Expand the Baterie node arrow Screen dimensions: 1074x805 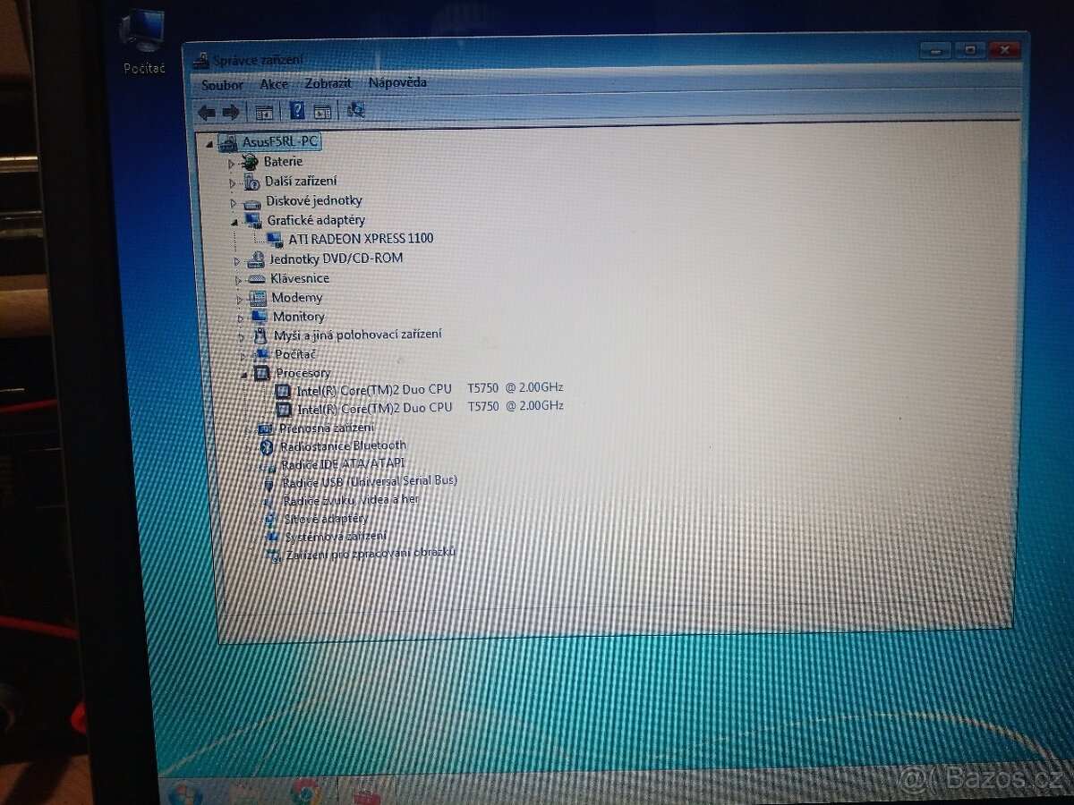tap(232, 164)
